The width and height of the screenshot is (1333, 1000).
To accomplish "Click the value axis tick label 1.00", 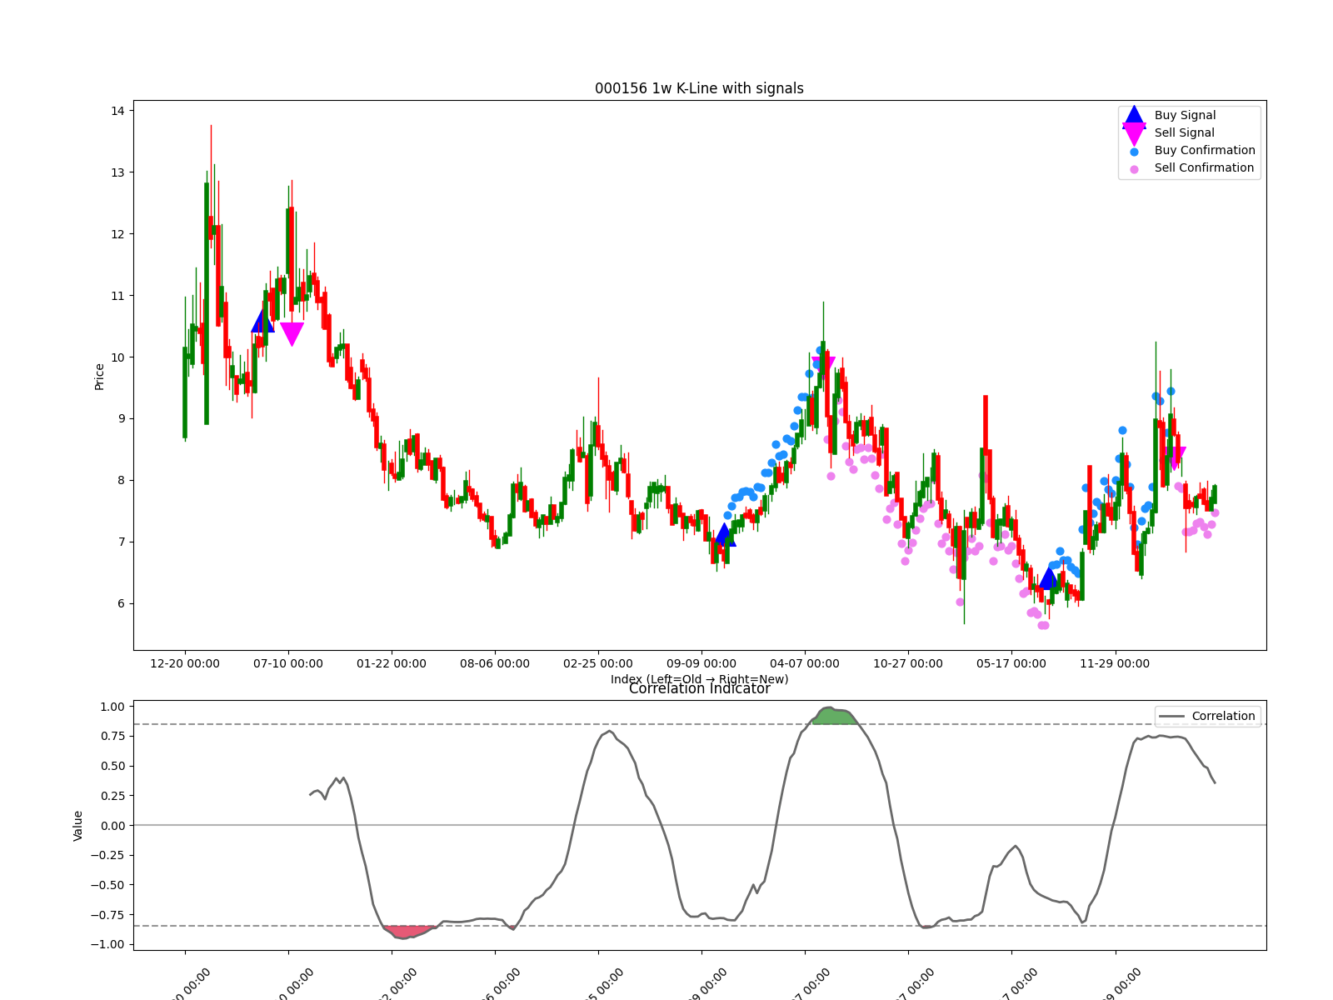I will (112, 707).
